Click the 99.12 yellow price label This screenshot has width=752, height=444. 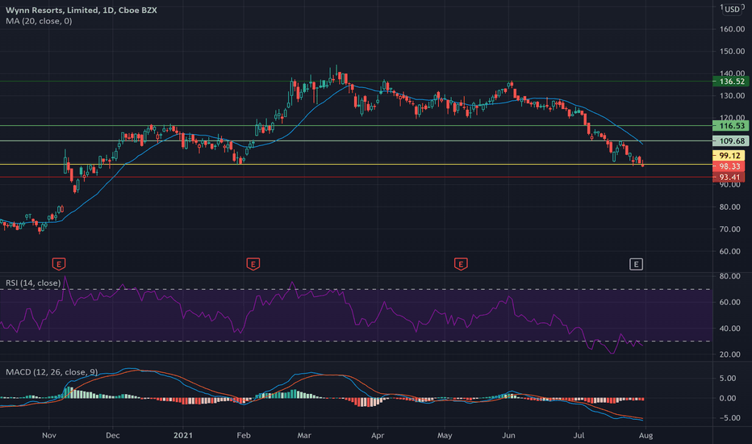point(729,156)
